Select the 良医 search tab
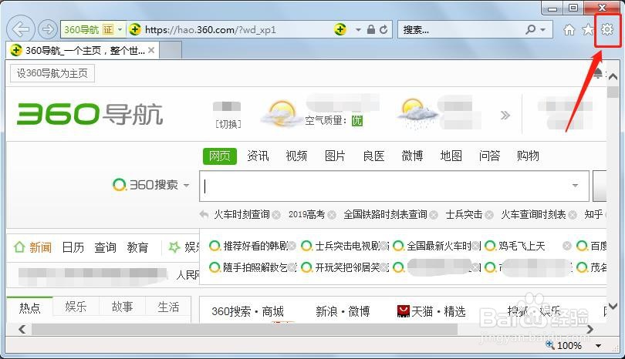 point(373,156)
